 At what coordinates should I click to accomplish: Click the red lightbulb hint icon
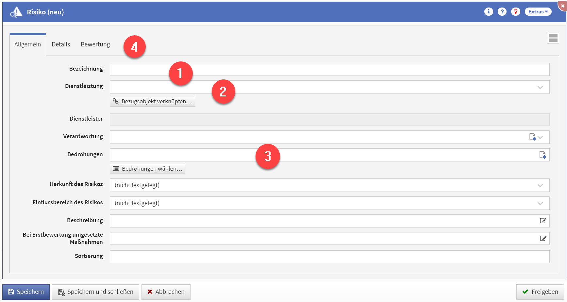coord(516,12)
